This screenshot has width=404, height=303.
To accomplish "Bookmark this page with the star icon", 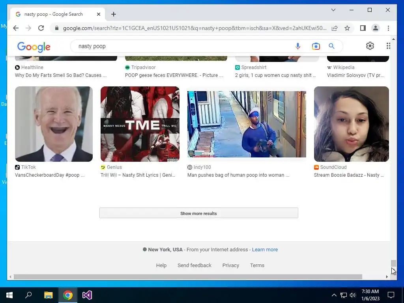I will coord(347,28).
